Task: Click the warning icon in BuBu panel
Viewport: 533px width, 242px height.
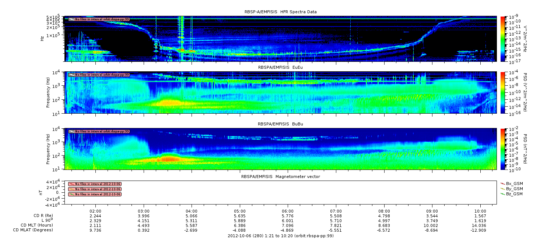Action: click(x=71, y=131)
